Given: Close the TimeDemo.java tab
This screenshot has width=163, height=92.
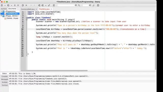Looking at the screenshot, I should pyautogui.click(x=51, y=9).
